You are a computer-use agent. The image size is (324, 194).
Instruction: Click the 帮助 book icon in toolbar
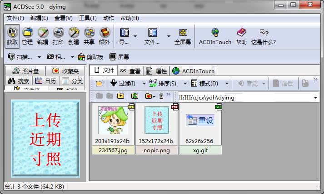pos(241,36)
